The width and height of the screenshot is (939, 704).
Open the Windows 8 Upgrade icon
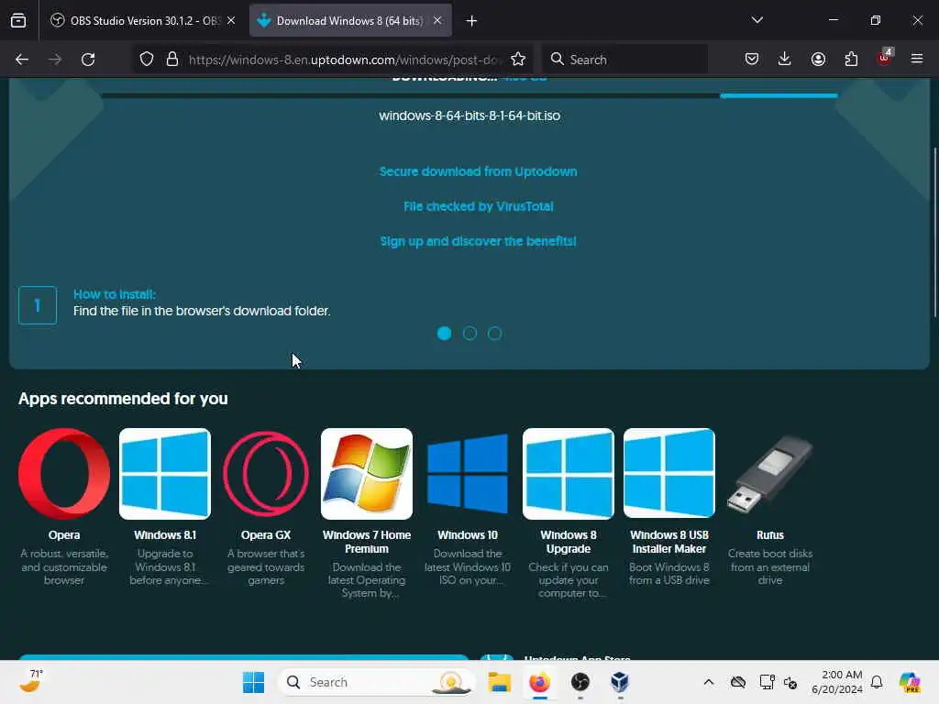569,474
